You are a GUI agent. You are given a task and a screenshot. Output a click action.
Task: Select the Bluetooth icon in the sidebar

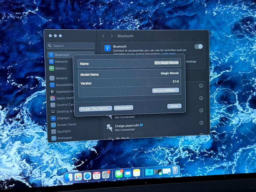(x=51, y=55)
